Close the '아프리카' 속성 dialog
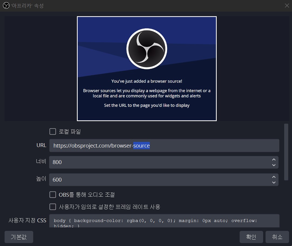The height and width of the screenshot is (246, 292). click(x=287, y=6)
